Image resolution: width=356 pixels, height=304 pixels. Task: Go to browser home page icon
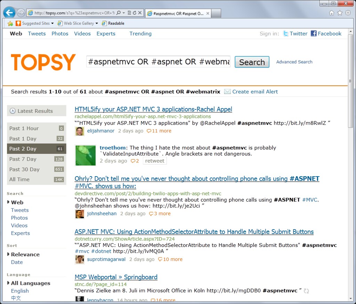click(332, 13)
